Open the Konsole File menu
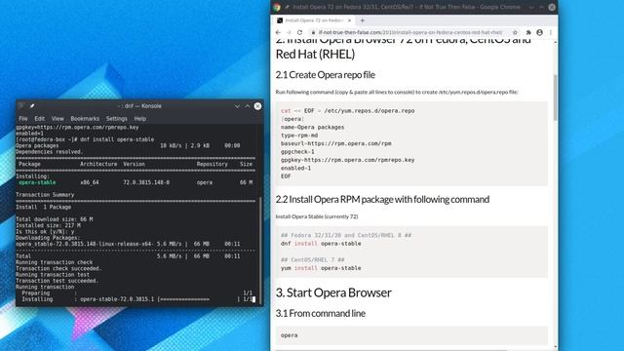624x351 pixels. click(23, 119)
